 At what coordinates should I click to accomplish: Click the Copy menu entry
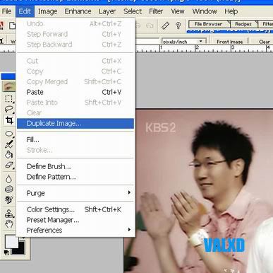[75, 71]
